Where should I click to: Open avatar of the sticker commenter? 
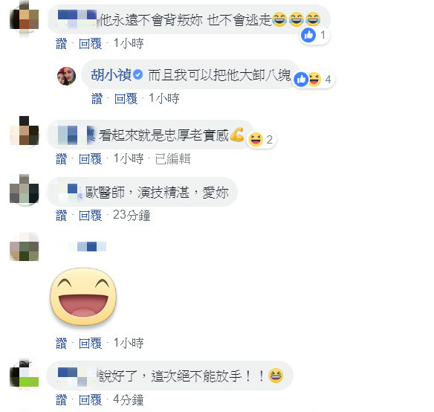[24, 247]
